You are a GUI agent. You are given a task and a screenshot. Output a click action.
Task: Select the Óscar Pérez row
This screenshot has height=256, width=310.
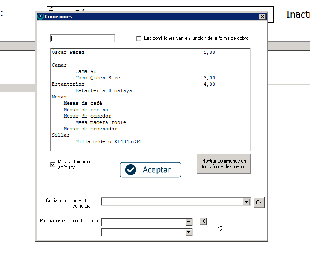68,53
